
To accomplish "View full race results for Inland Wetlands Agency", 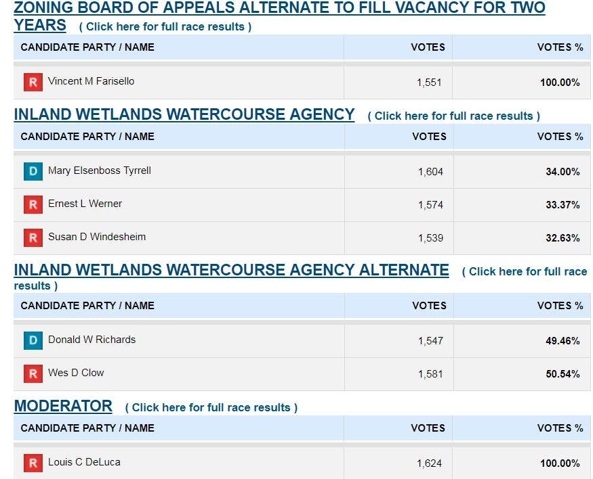I will (453, 116).
